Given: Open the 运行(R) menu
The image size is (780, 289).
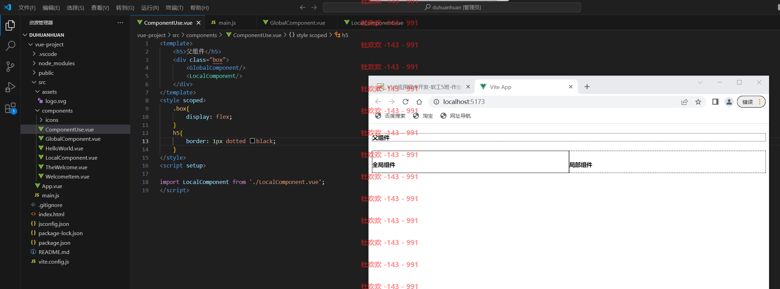Looking at the screenshot, I should [x=150, y=8].
